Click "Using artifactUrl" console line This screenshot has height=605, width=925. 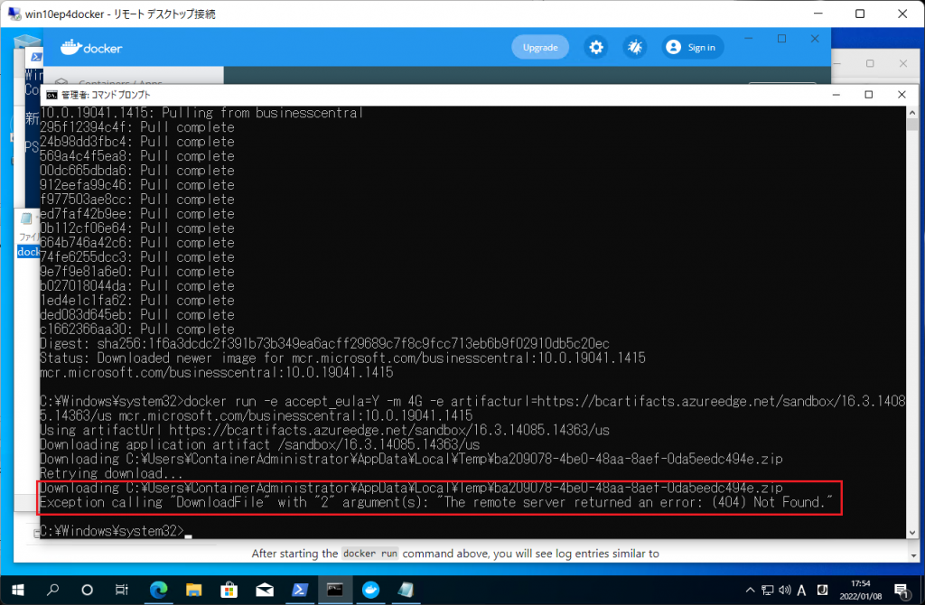click(x=324, y=430)
